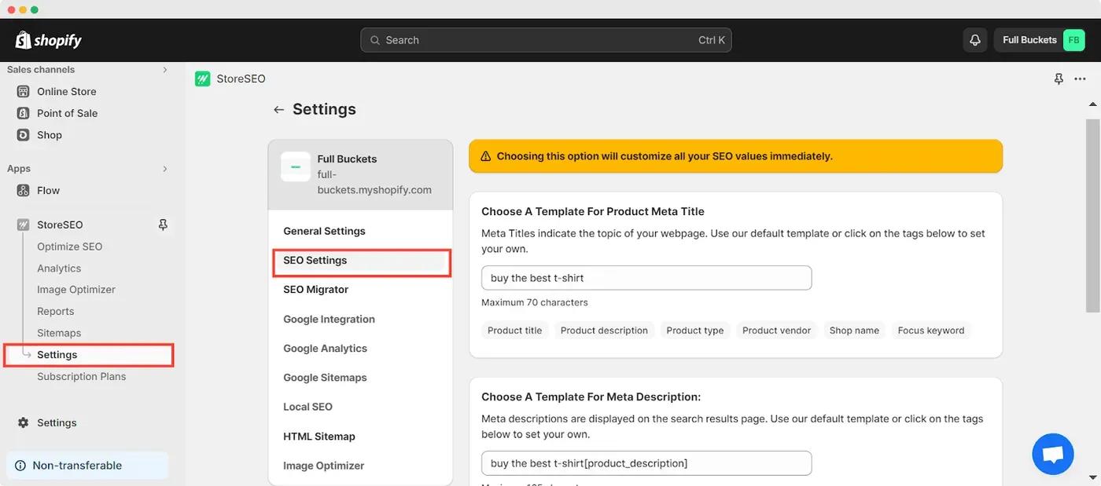Unpin StoreSEO in the sidebar
Viewport: 1101px width, 486px height.
click(x=163, y=225)
